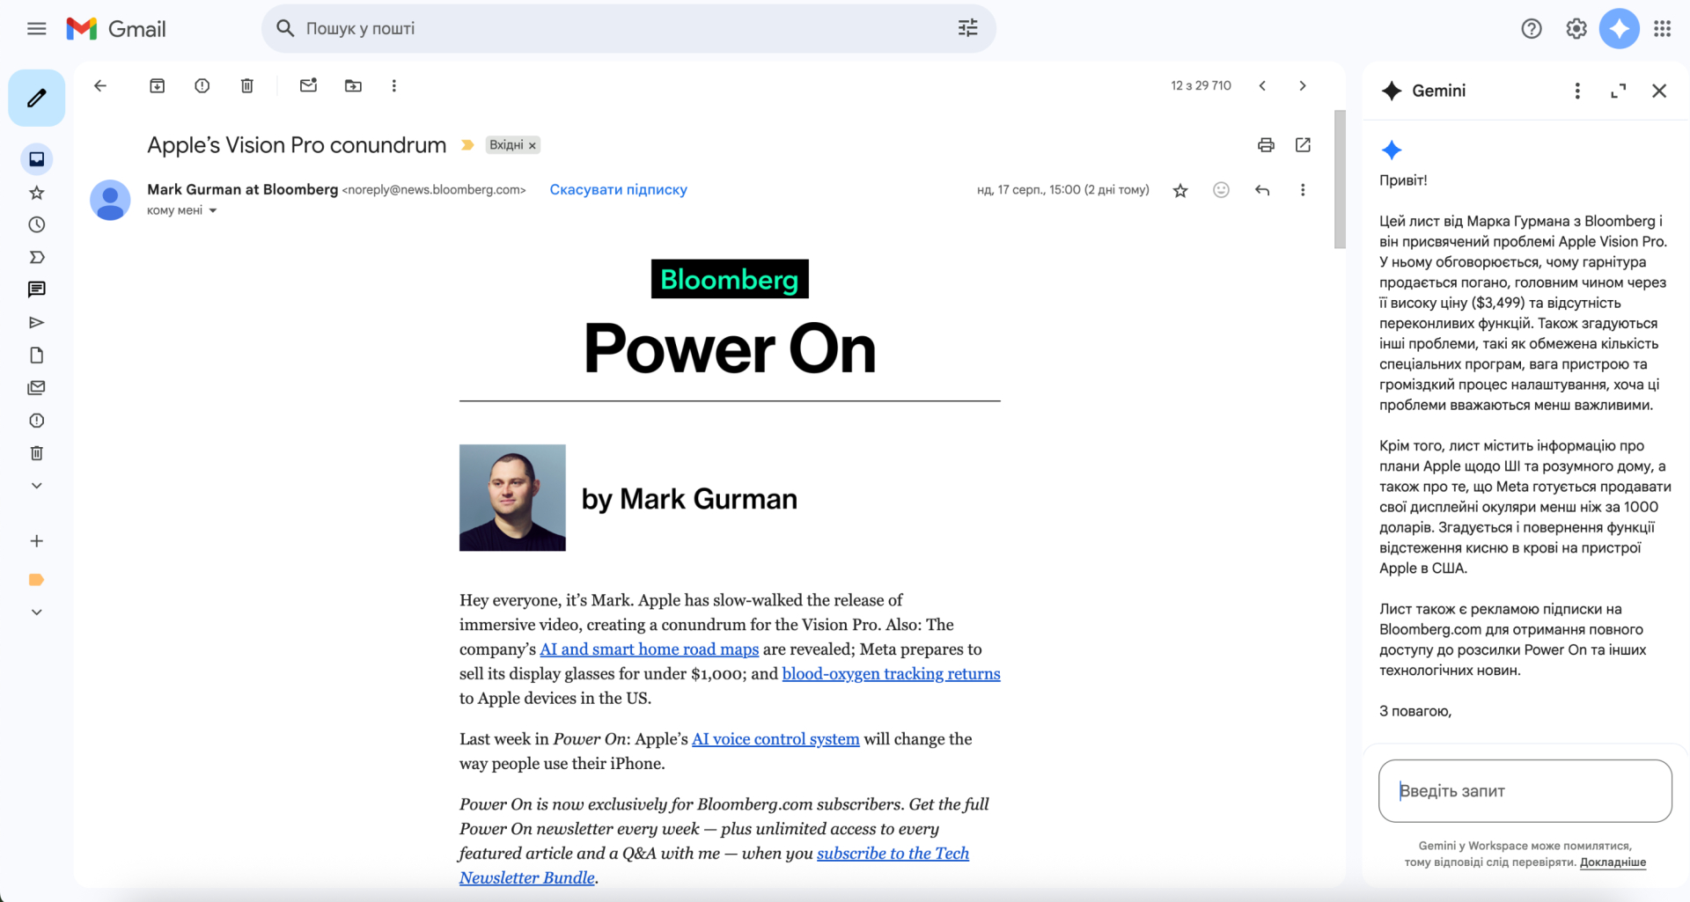Mark the email as unread
This screenshot has width=1690, height=902.
pos(308,85)
